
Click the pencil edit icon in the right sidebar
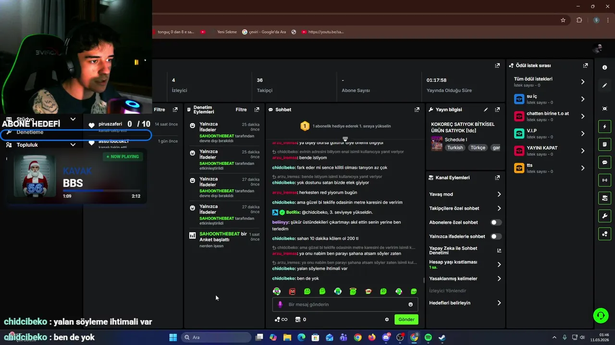coord(604,85)
